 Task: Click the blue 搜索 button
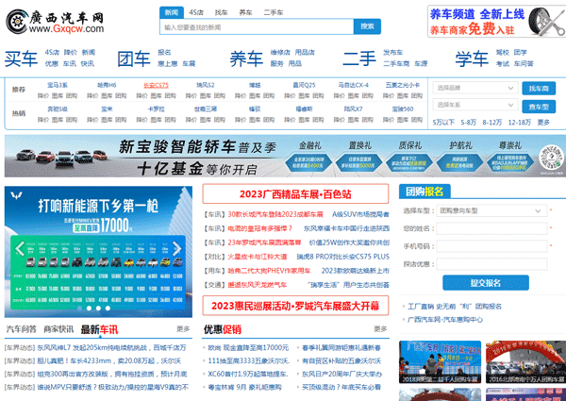367,26
